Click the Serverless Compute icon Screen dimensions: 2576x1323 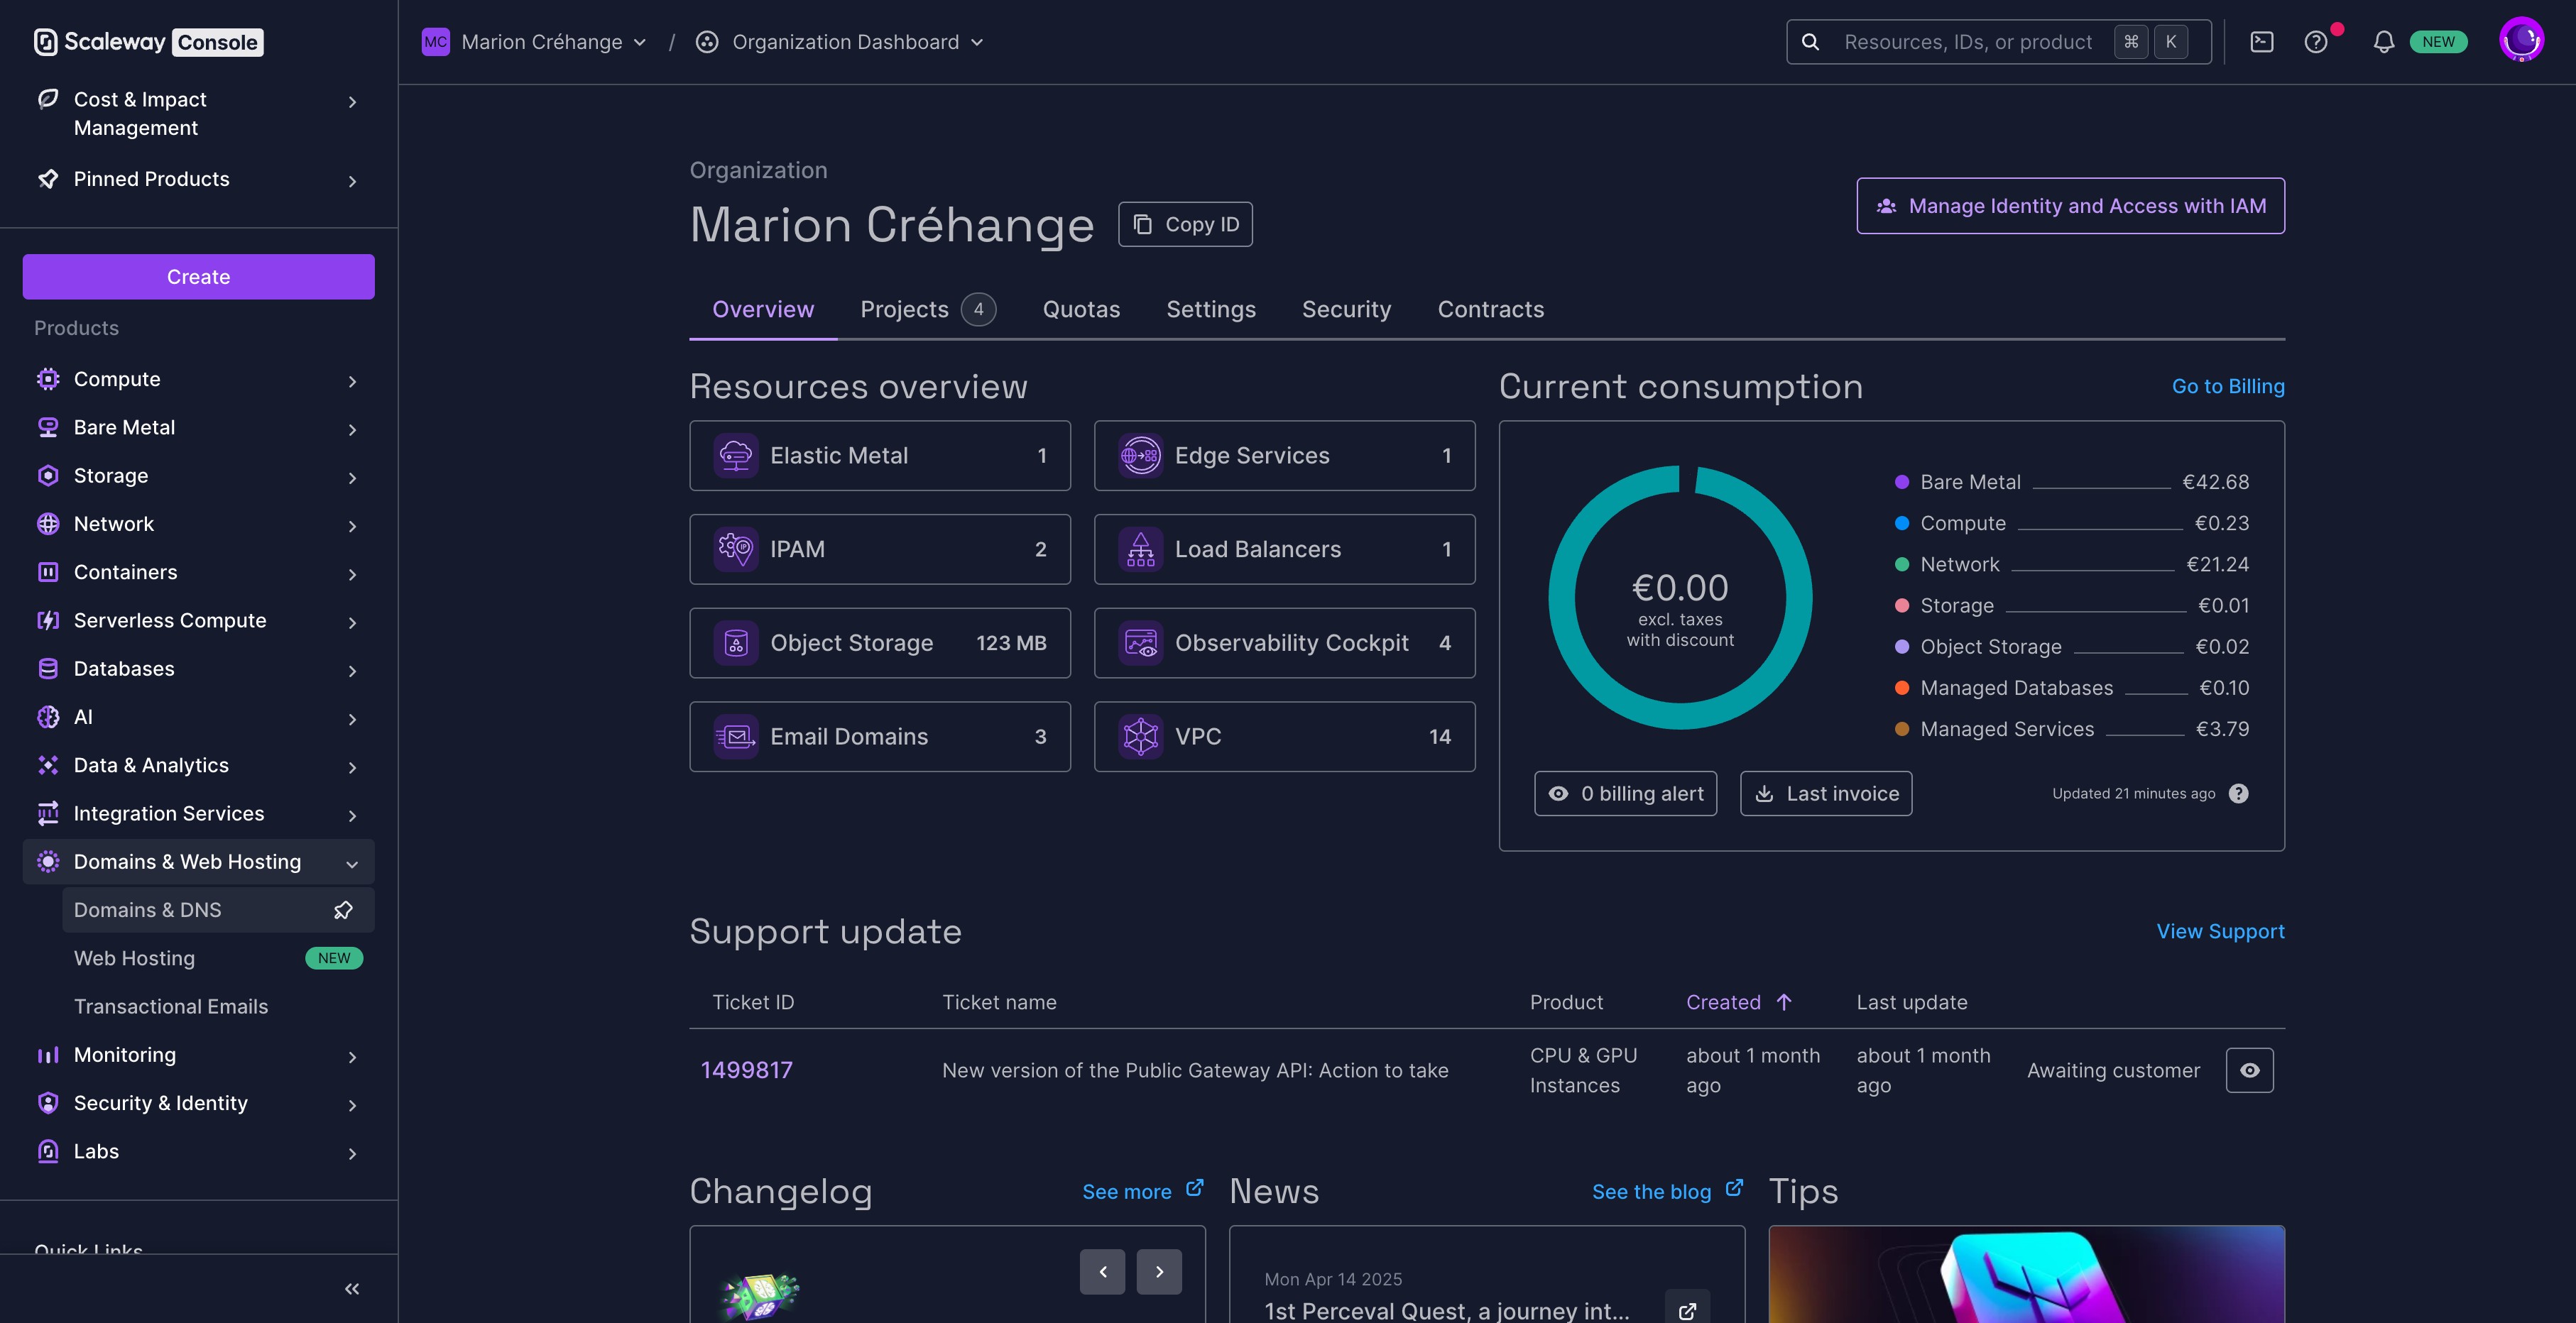(x=48, y=620)
